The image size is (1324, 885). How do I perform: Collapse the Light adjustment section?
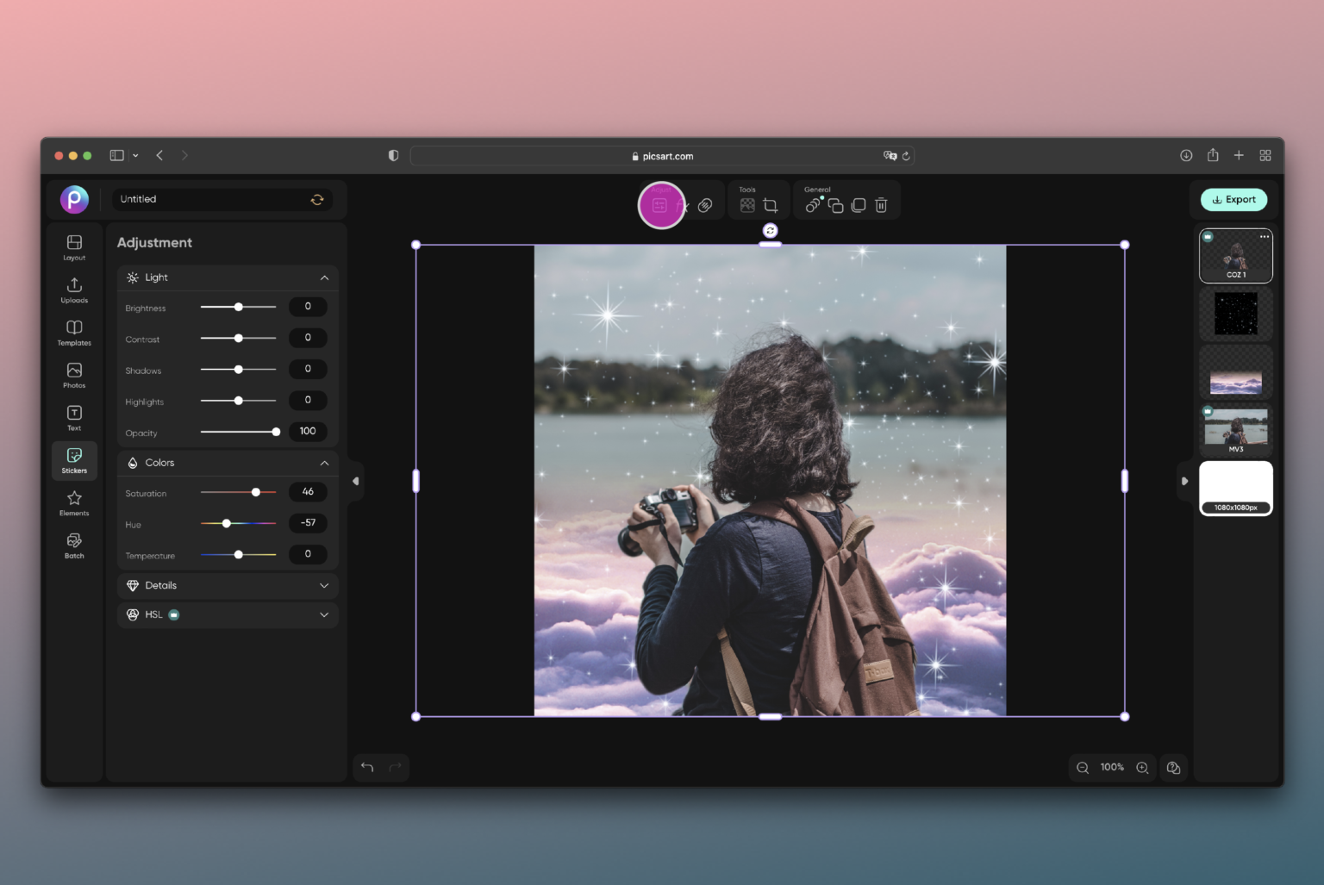(x=325, y=277)
